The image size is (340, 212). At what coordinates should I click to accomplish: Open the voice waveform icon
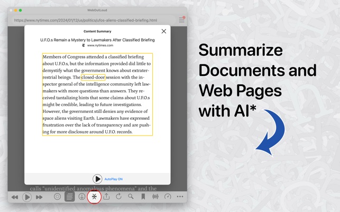point(155,196)
